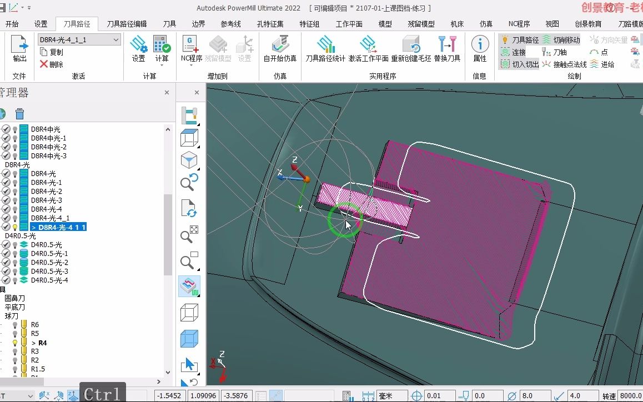
Task: Click the 重新创建毛坯 icon
Action: pyautogui.click(x=411, y=49)
